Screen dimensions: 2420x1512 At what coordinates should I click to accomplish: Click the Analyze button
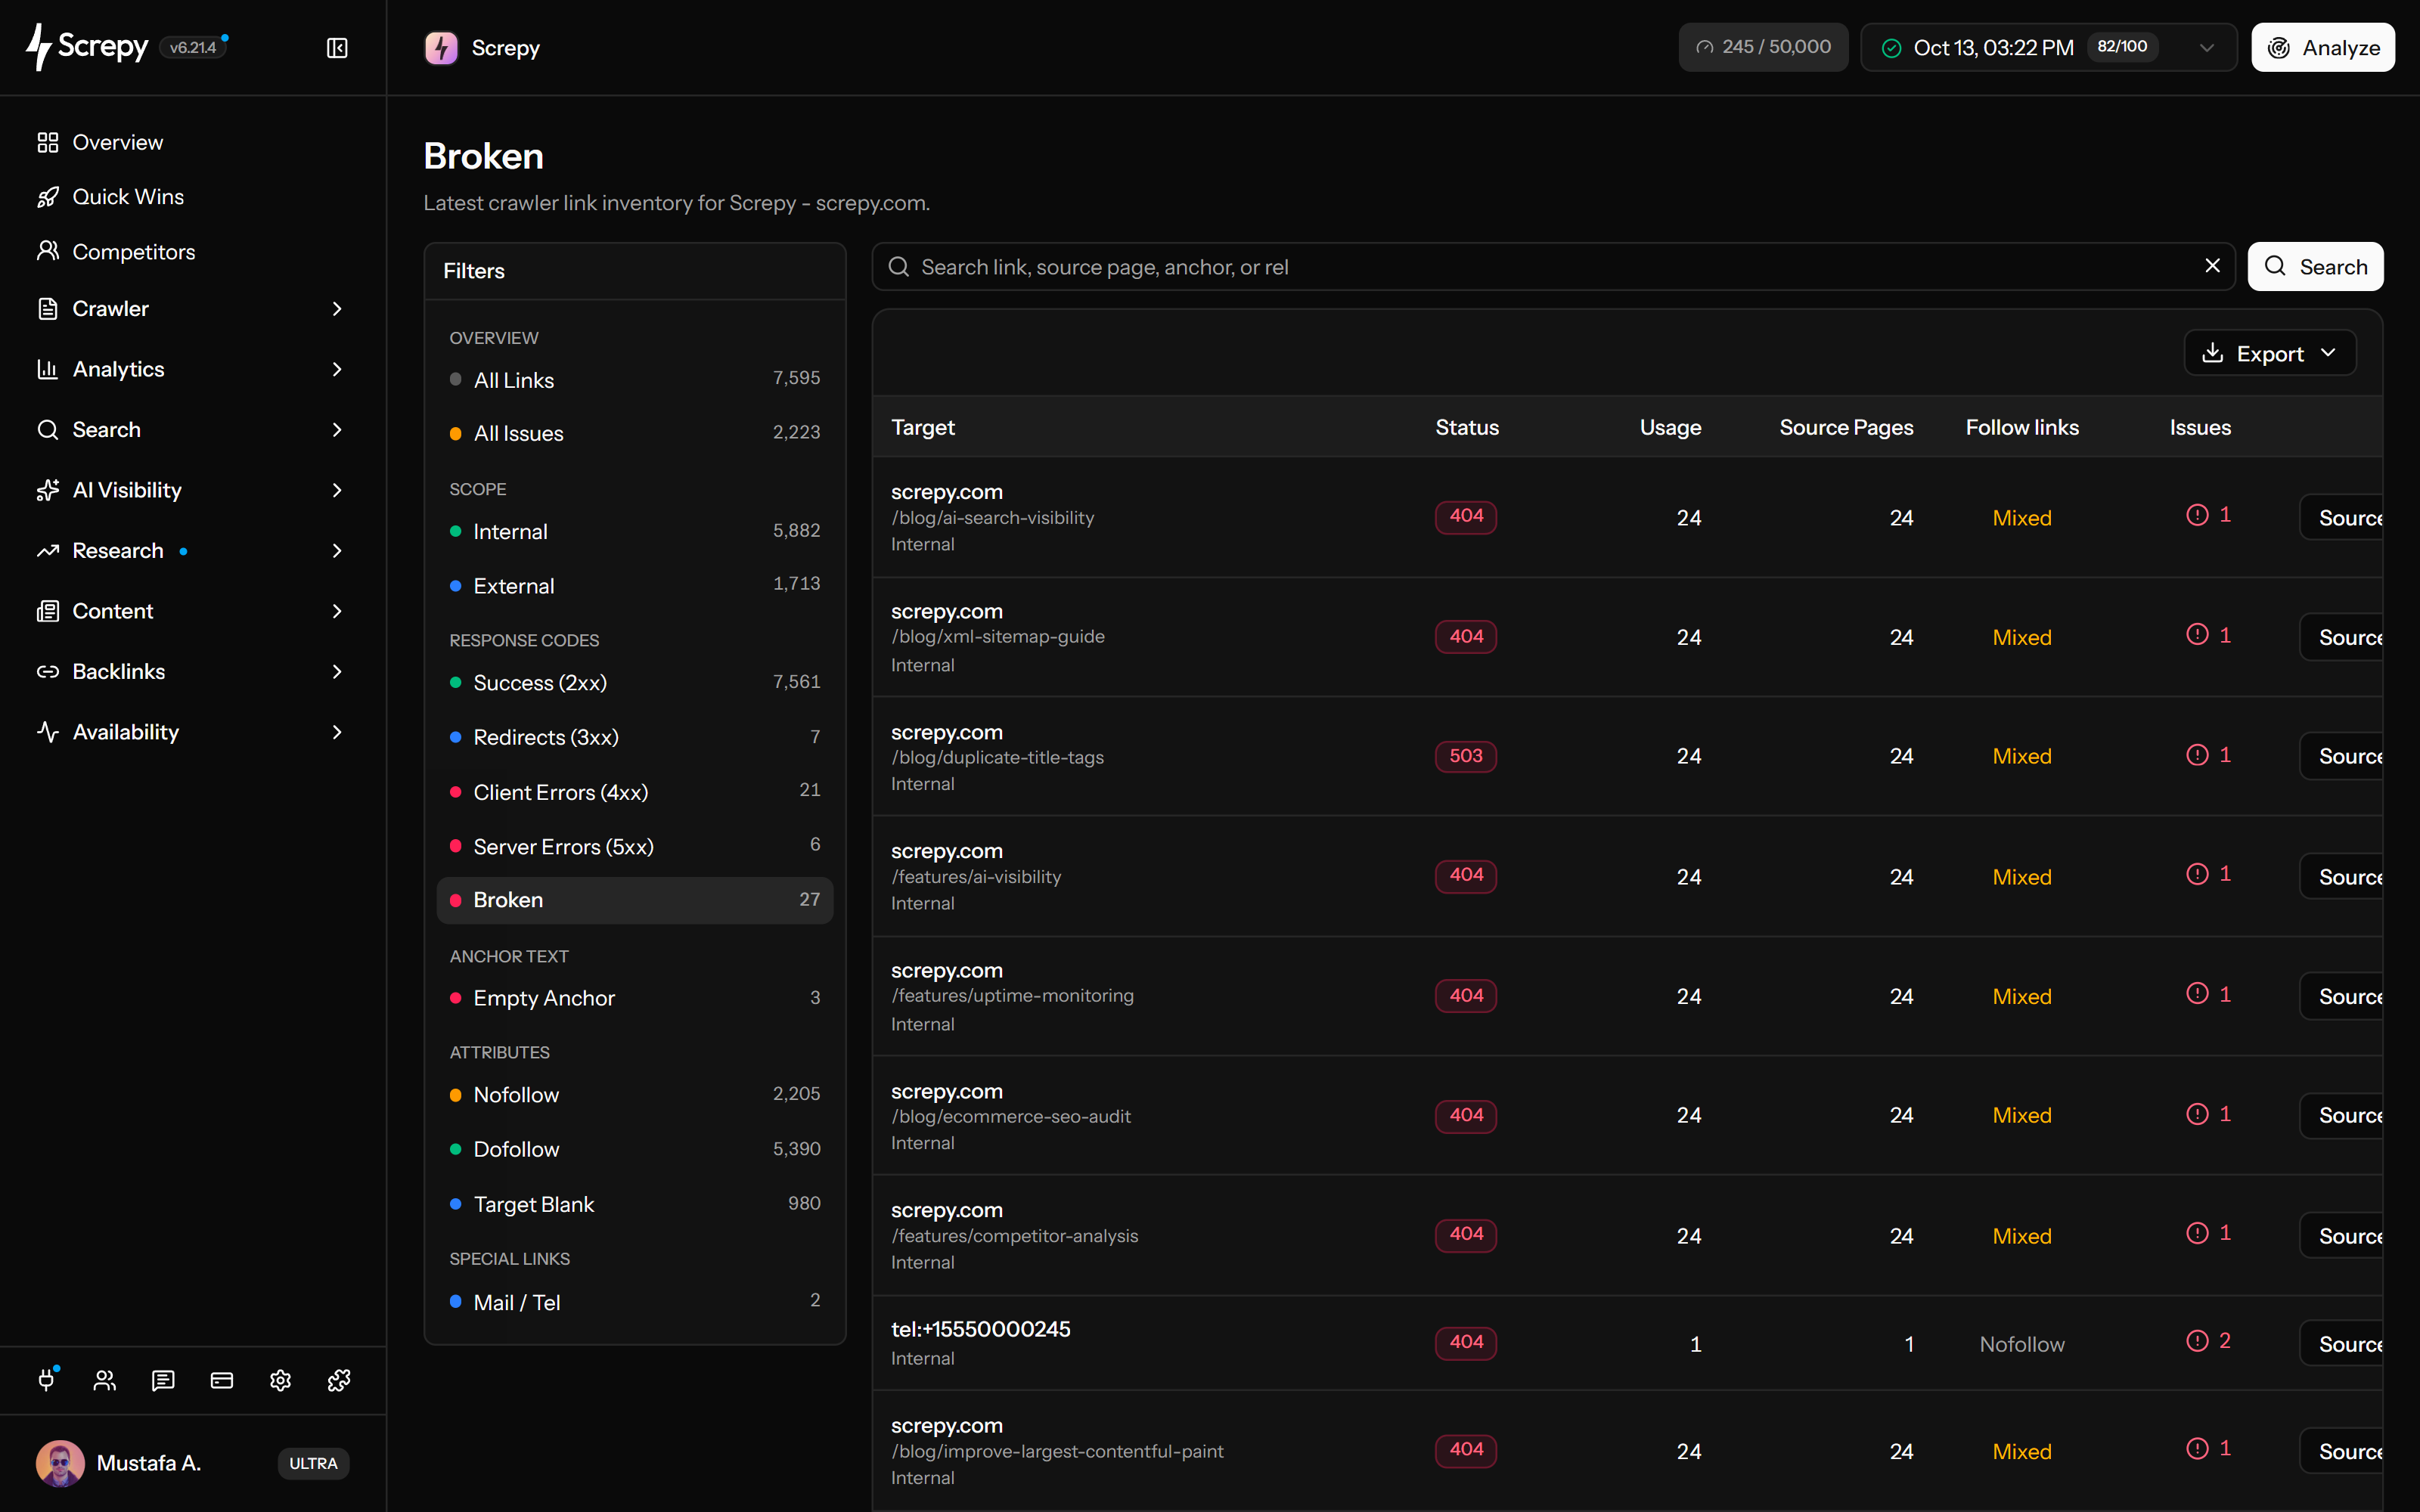(x=2323, y=47)
